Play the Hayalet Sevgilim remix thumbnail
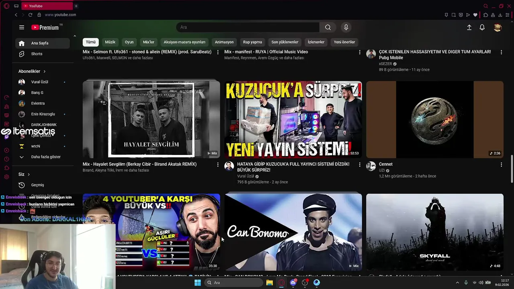 (x=151, y=120)
